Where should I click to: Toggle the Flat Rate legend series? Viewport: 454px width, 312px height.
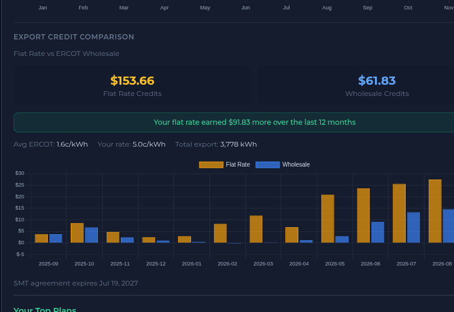click(225, 164)
